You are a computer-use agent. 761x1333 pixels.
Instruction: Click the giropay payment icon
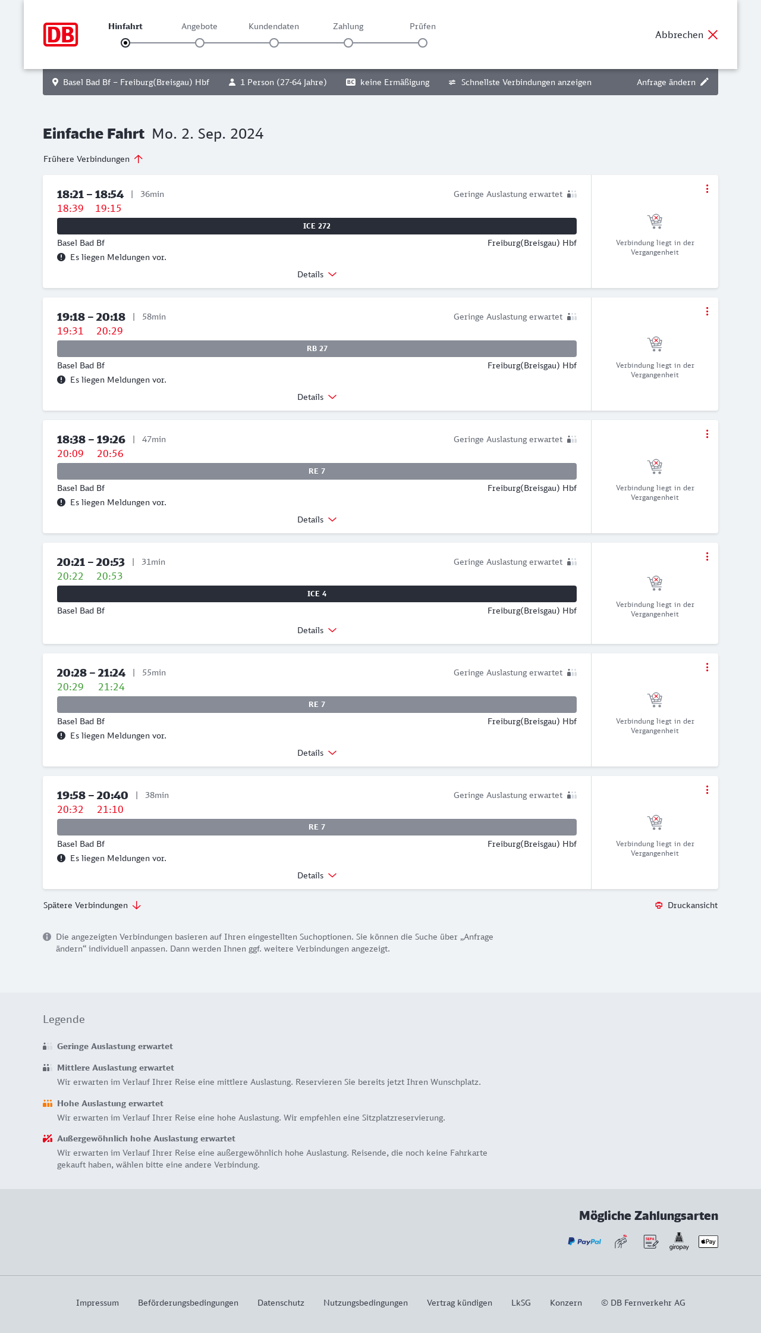[679, 1241]
